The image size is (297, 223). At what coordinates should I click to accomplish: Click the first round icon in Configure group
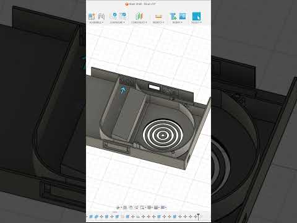(114, 15)
